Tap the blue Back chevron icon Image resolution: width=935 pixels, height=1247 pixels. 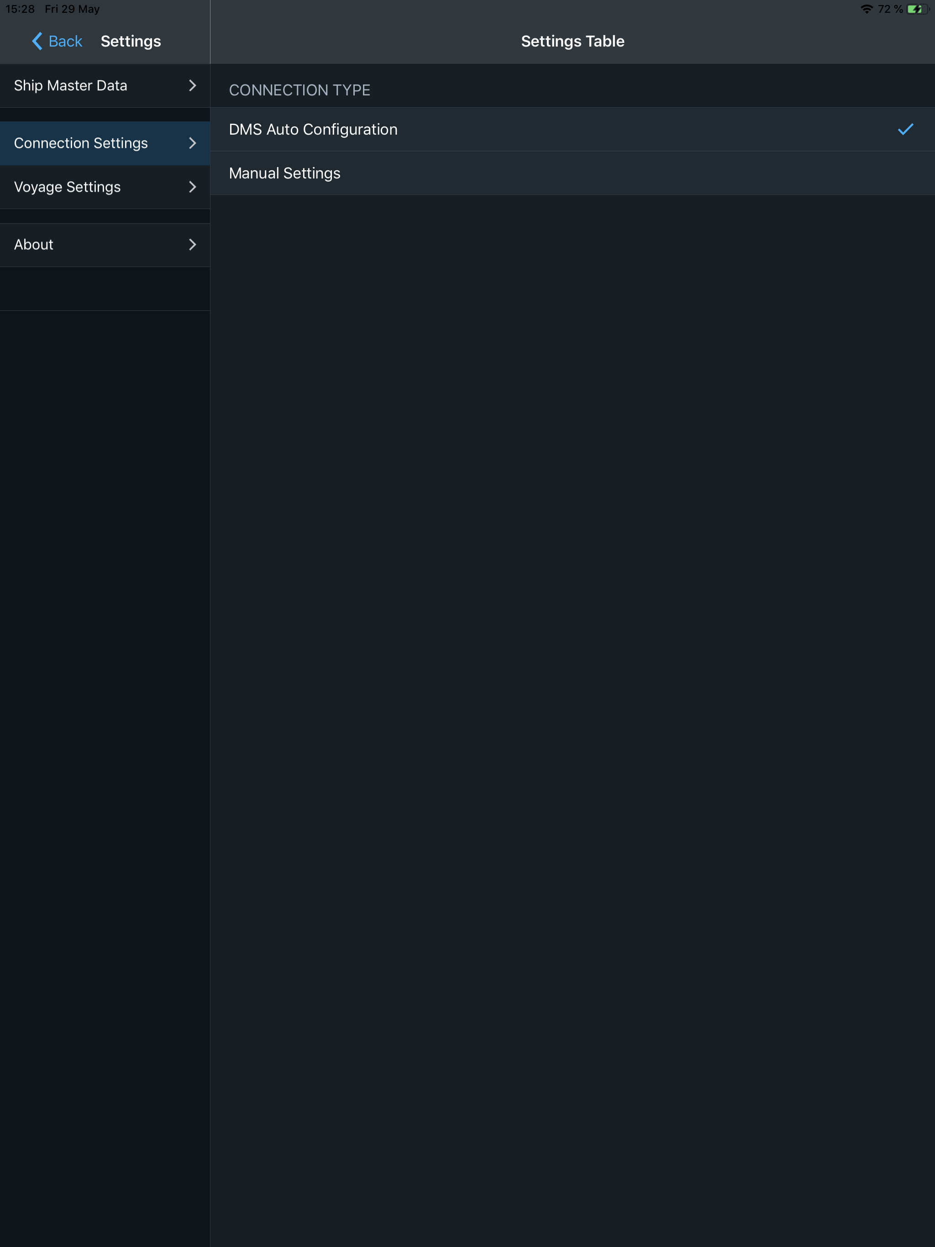coord(37,41)
